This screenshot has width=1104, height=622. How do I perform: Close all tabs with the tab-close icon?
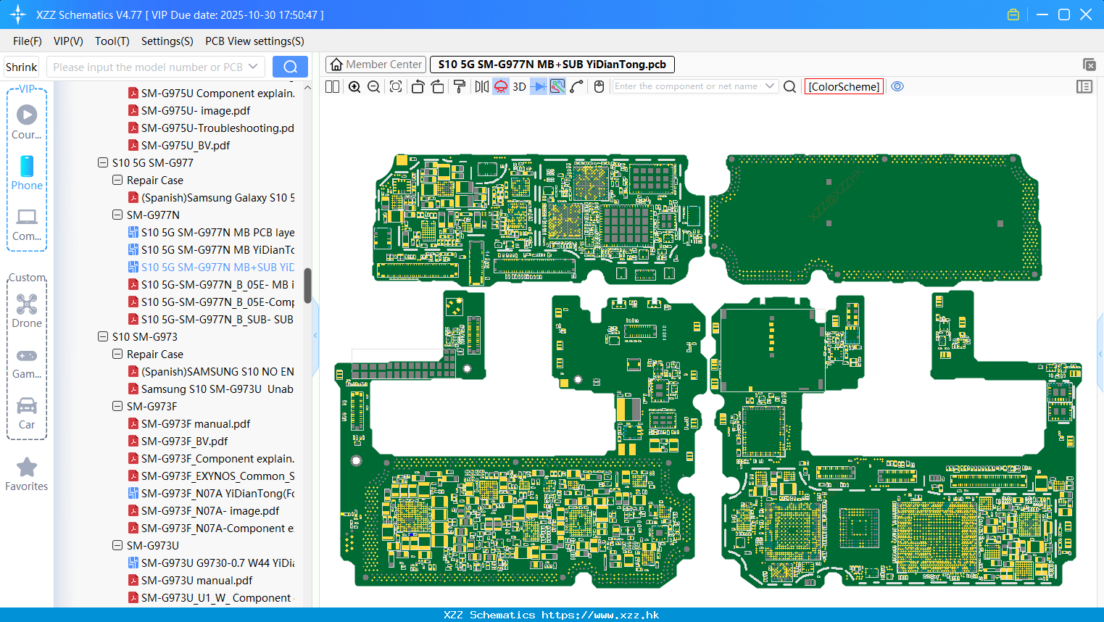click(1089, 65)
